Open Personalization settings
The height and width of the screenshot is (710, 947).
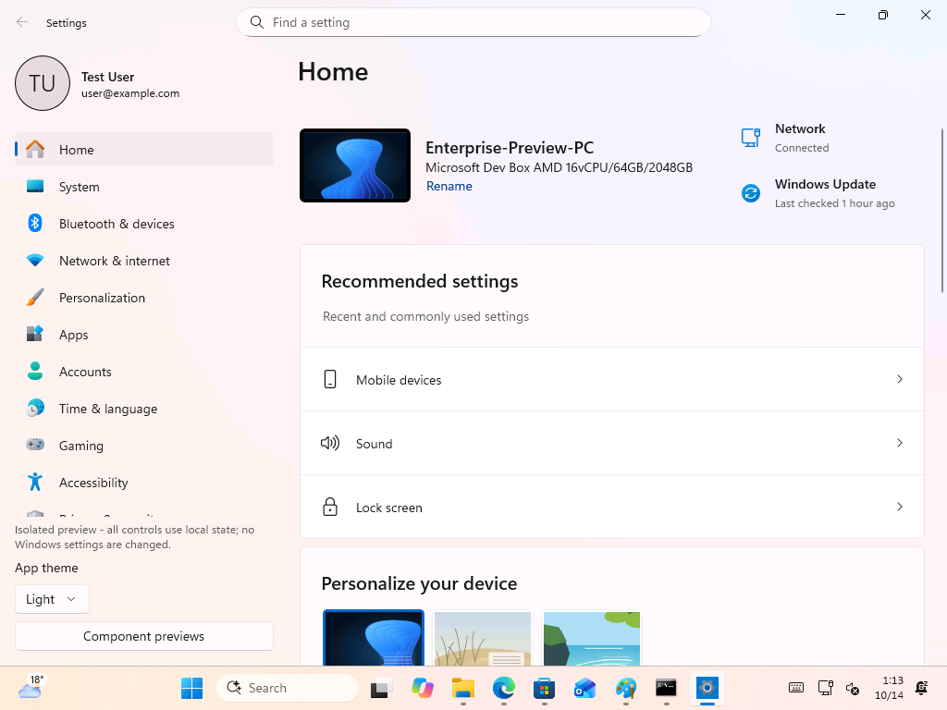(x=143, y=298)
